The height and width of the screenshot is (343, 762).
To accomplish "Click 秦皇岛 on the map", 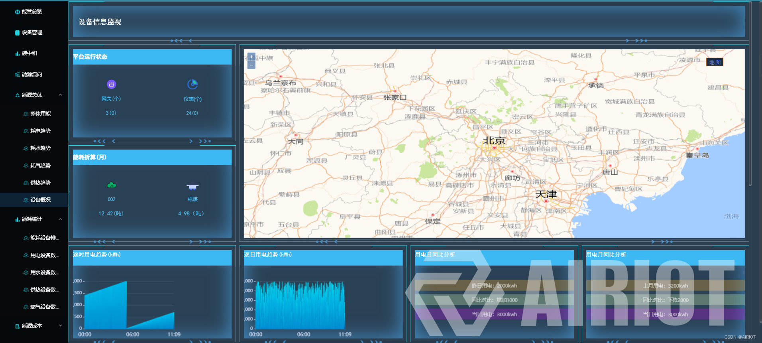I will click(697, 155).
